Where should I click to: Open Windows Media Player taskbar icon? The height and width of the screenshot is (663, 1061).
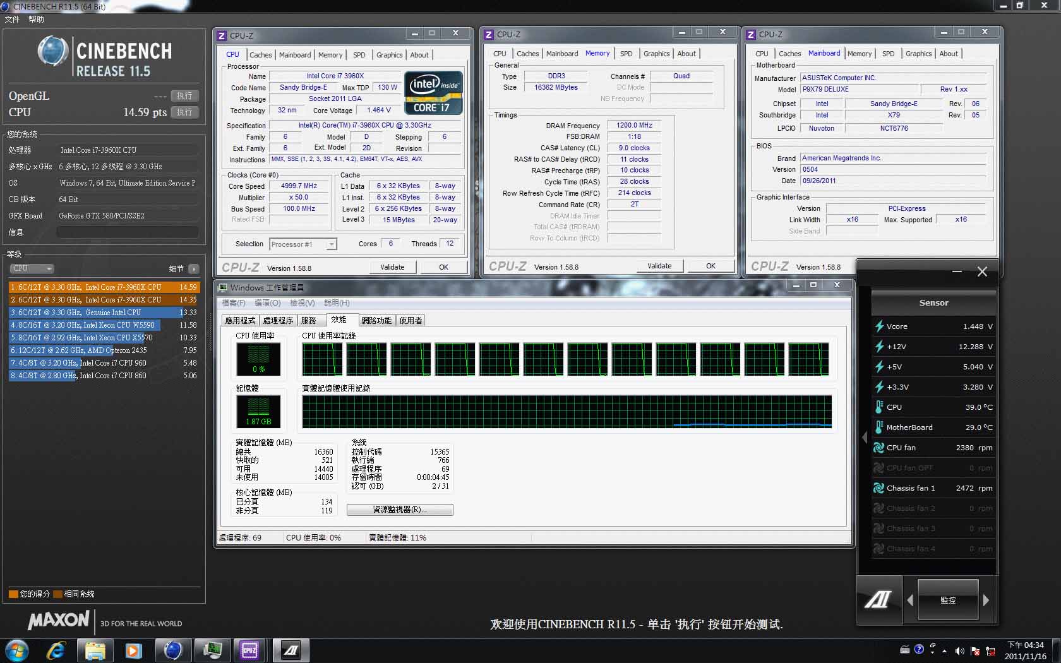(x=133, y=650)
